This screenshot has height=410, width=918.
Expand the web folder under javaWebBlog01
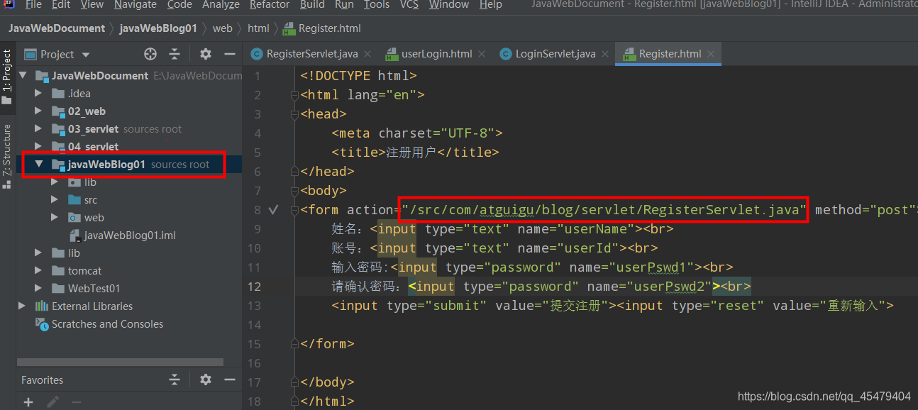point(55,217)
